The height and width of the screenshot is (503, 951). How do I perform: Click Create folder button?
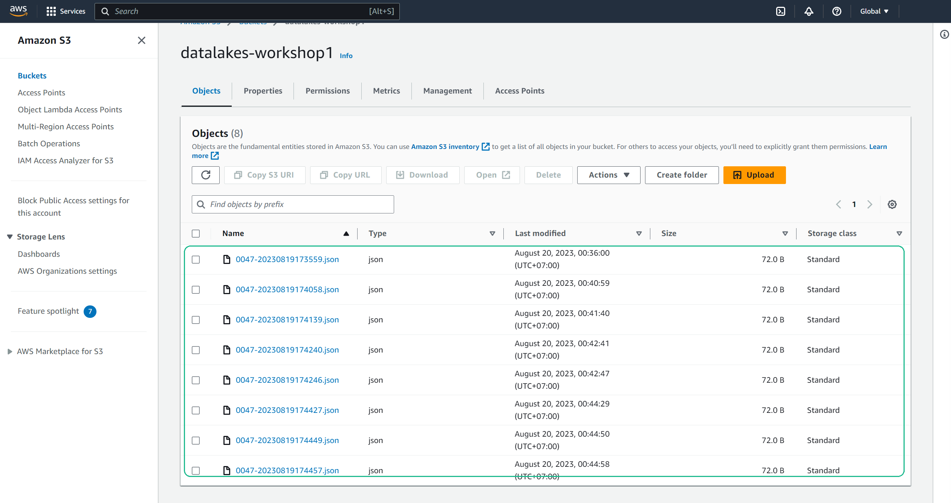tap(682, 175)
